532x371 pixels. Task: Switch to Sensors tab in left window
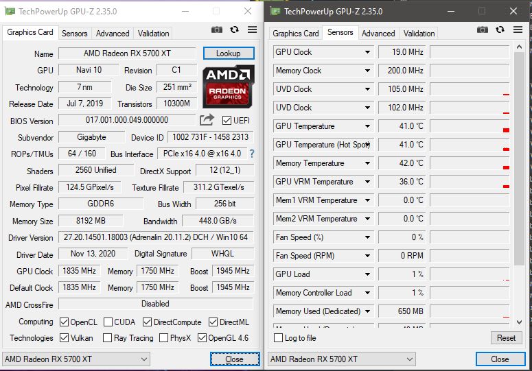pos(75,34)
